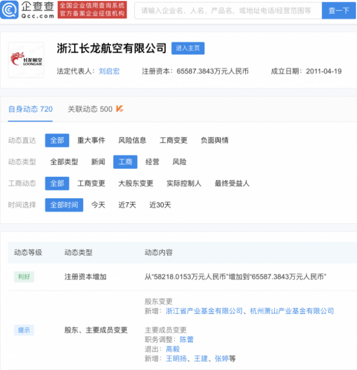This screenshot has height=370, width=357.
Task: Open the 张婷 person link
Action: (x=222, y=358)
